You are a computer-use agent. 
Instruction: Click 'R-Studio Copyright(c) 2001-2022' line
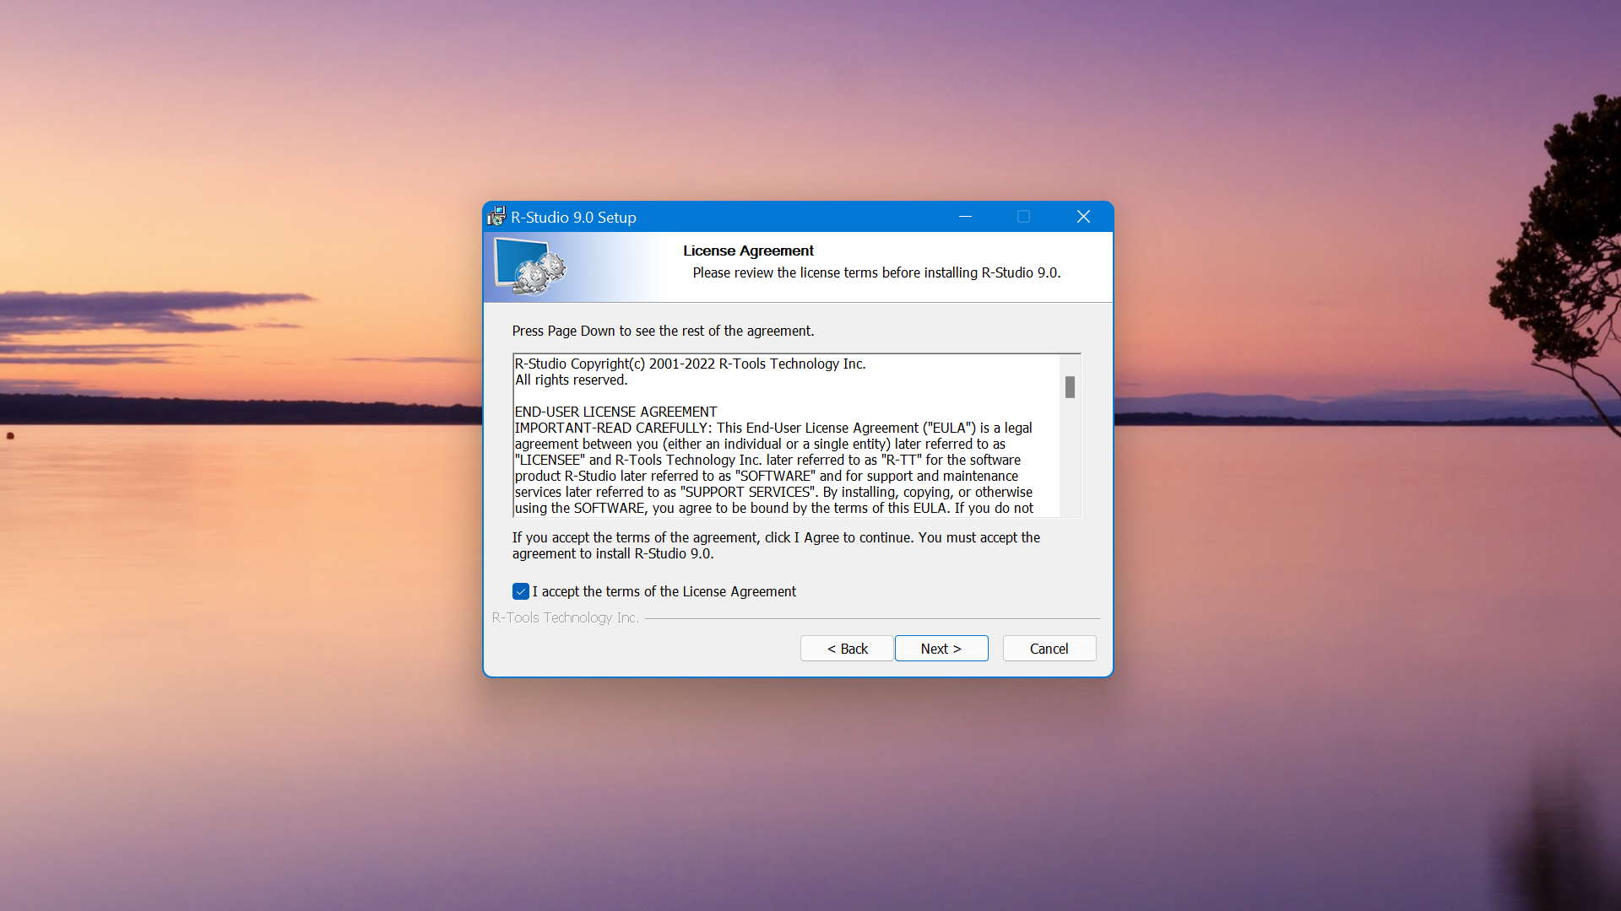(x=691, y=364)
